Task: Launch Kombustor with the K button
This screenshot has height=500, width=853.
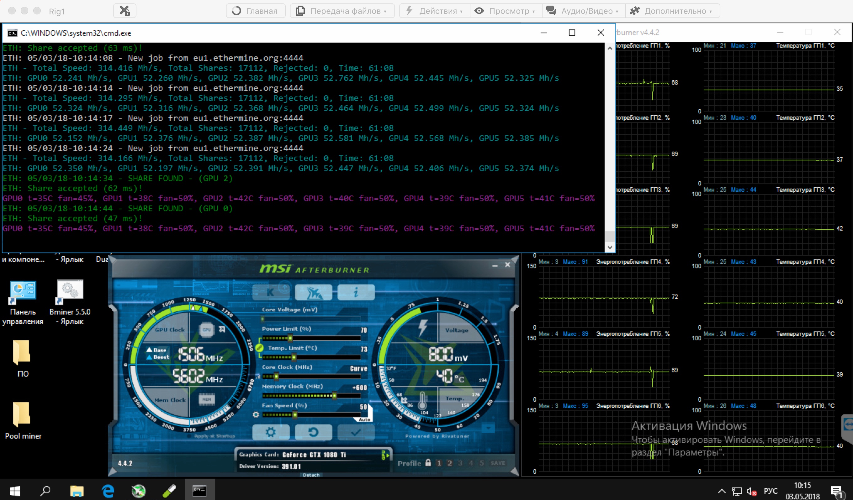Action: tap(271, 292)
